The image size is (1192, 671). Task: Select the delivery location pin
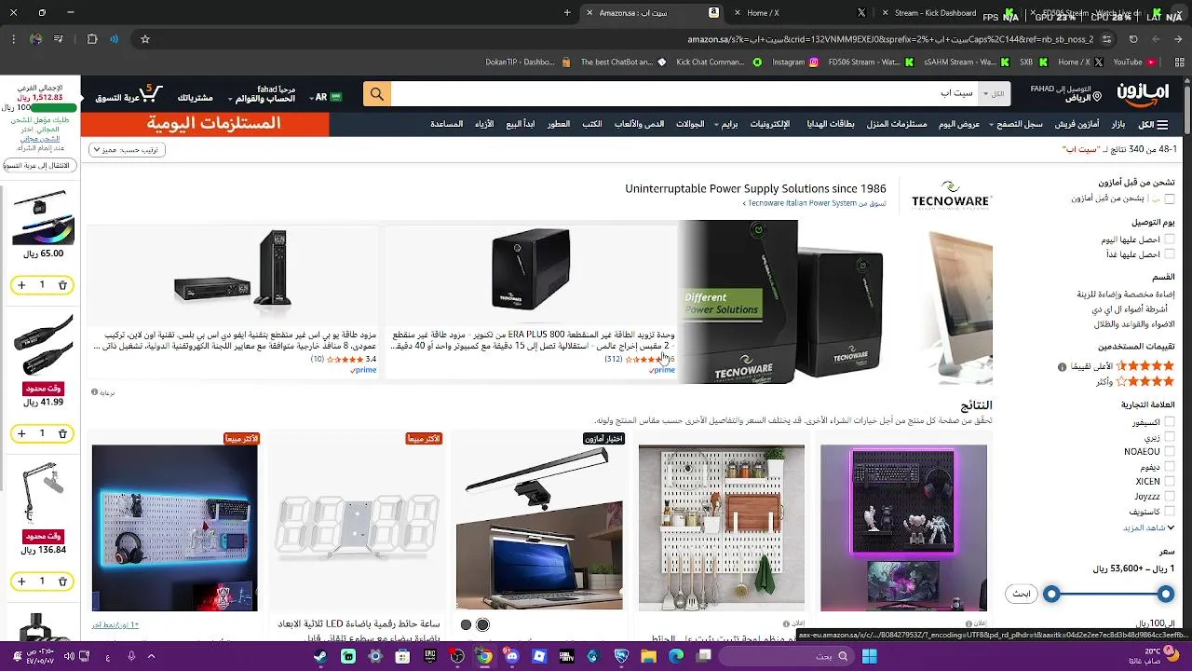1097,94
